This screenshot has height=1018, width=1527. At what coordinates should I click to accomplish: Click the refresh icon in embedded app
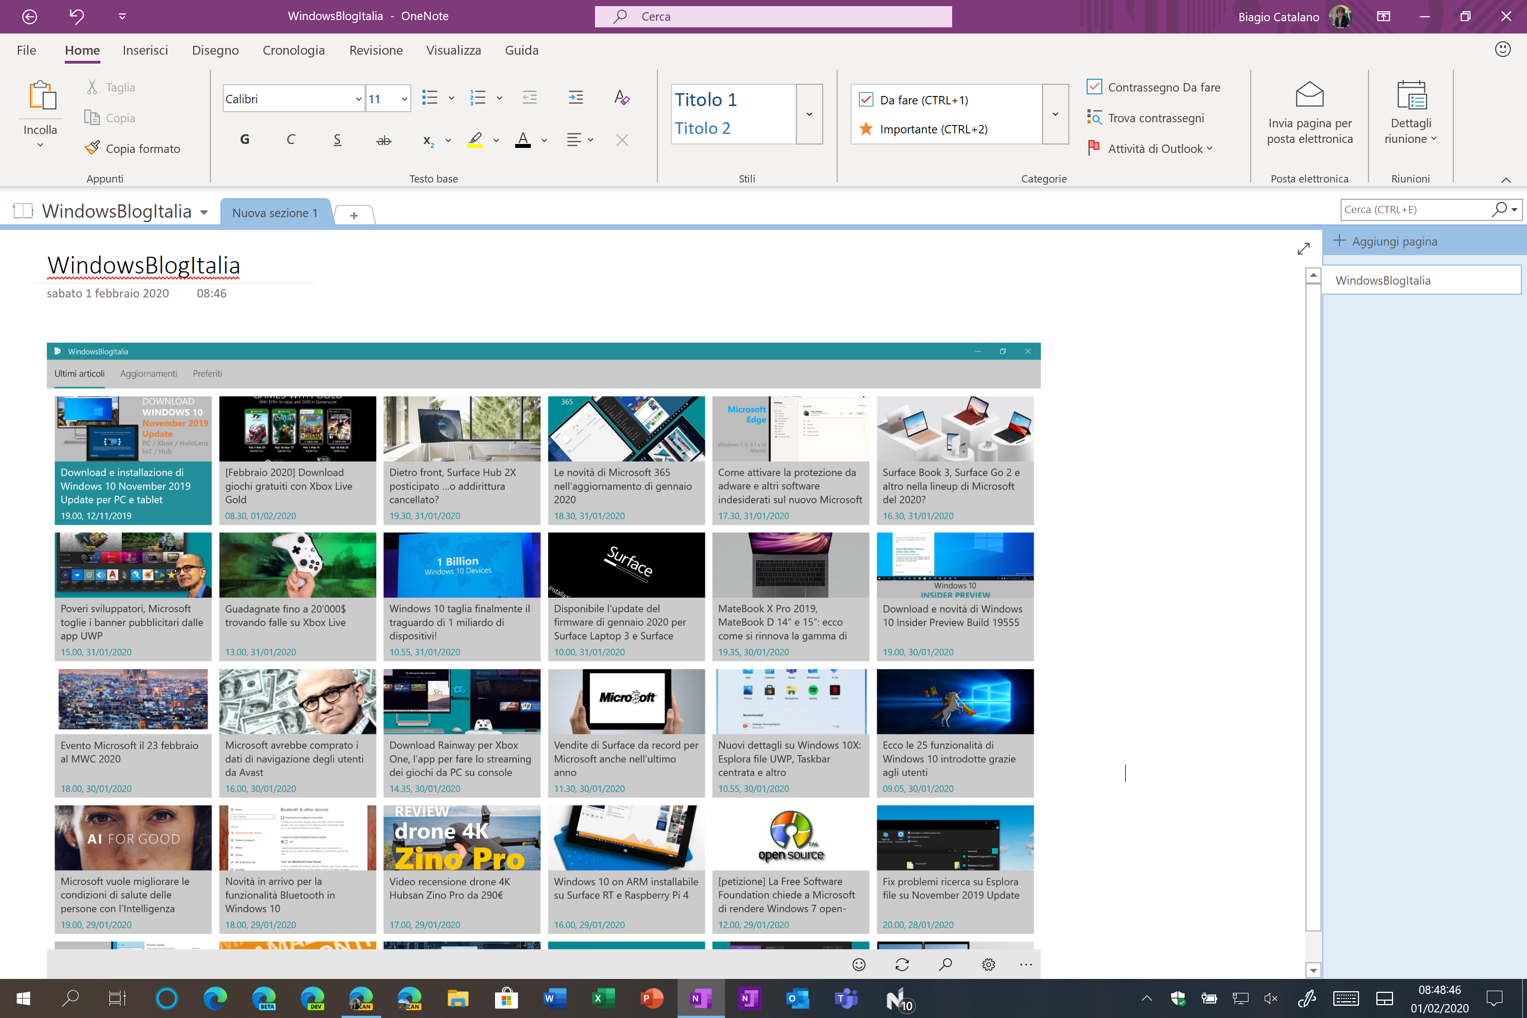902,965
